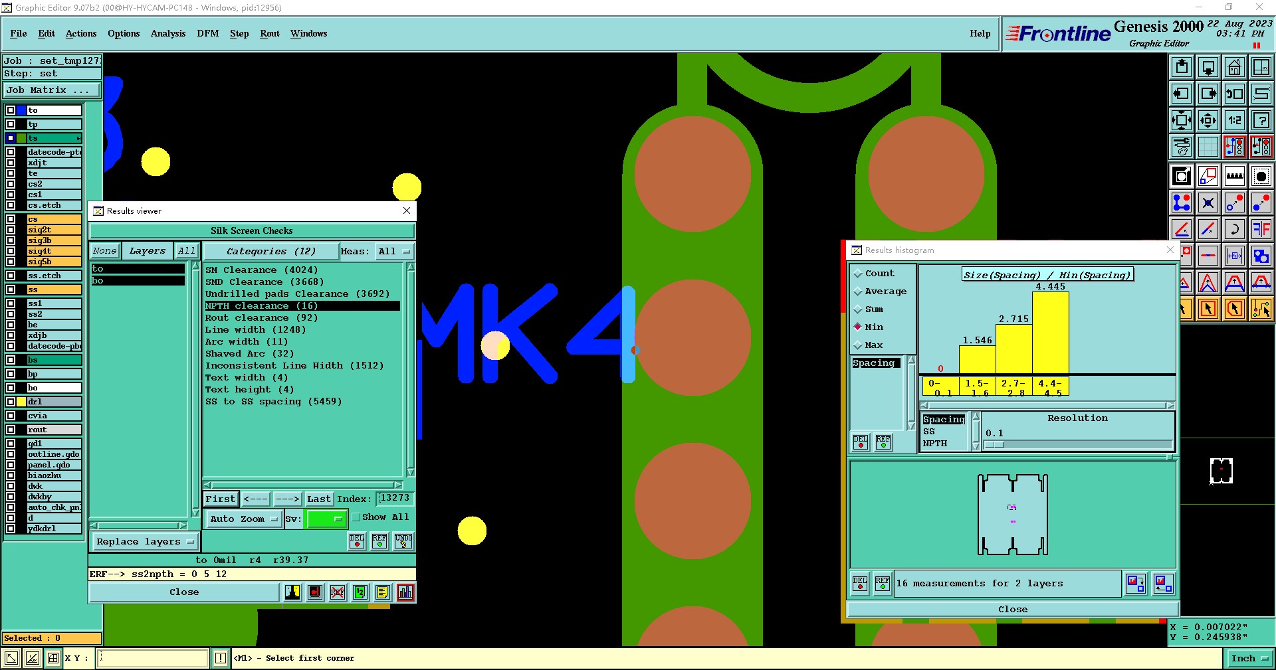Click the UNDO icon in Results viewer

pos(403,541)
